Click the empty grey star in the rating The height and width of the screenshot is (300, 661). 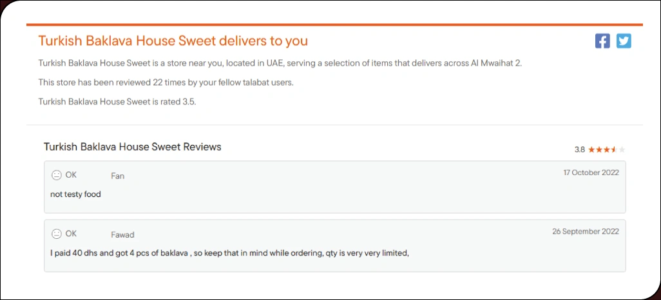click(622, 149)
